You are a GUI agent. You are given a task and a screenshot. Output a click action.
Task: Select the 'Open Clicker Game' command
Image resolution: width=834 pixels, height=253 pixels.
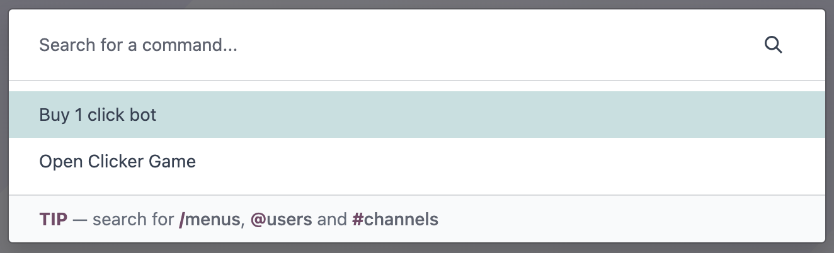[118, 162]
